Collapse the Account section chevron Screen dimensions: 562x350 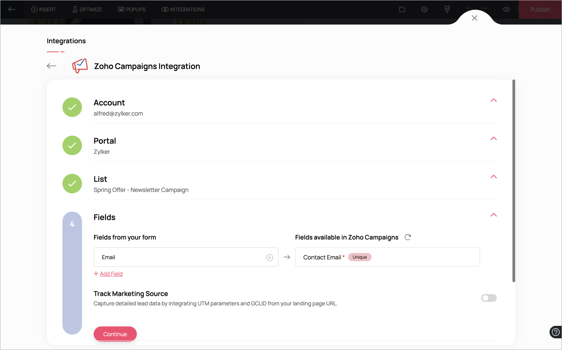[494, 101]
